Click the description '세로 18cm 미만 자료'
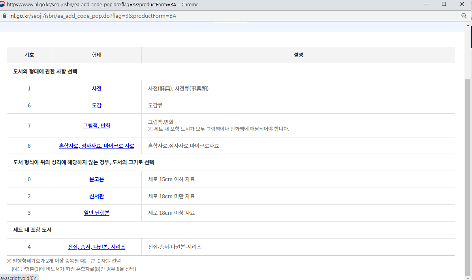The height and width of the screenshot is (280, 472). tap(171, 196)
